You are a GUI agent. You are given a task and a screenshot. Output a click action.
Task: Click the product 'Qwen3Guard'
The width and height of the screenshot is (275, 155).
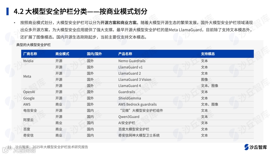[129, 117]
